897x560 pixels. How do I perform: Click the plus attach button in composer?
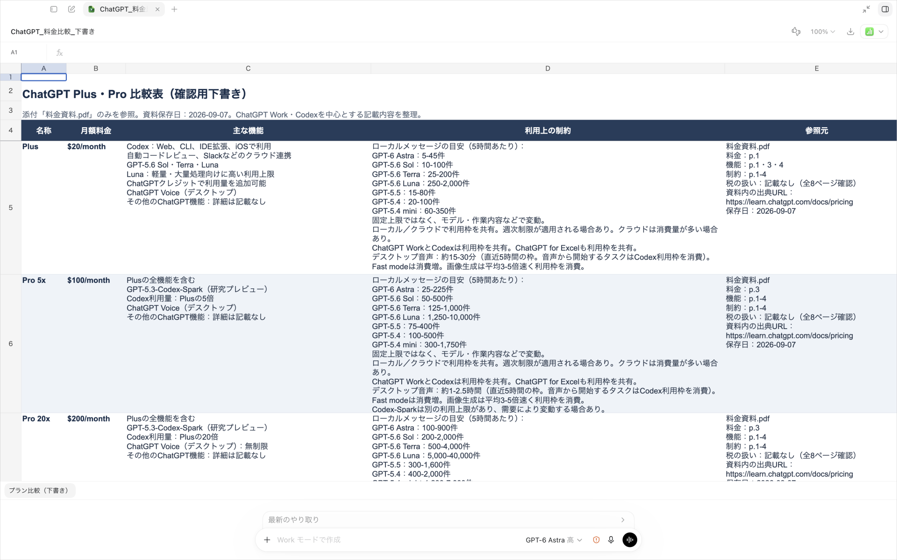pos(267,540)
